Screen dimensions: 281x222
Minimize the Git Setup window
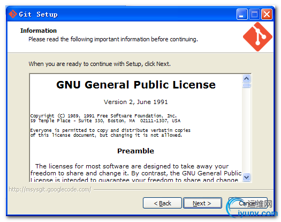(x=242, y=14)
